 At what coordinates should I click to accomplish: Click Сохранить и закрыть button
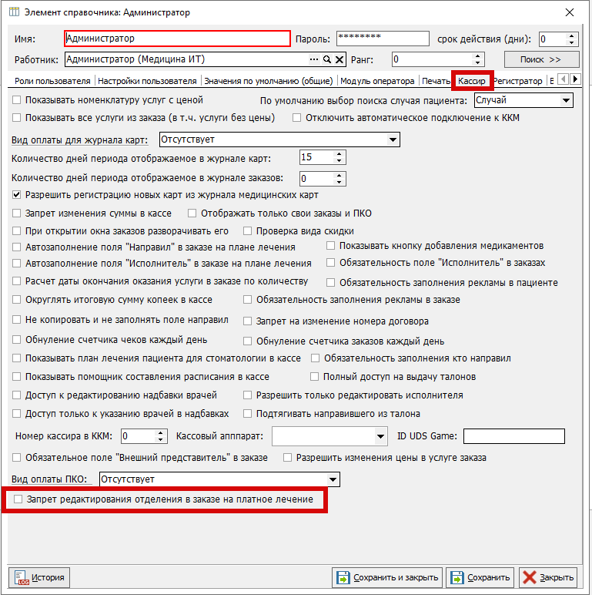(387, 577)
